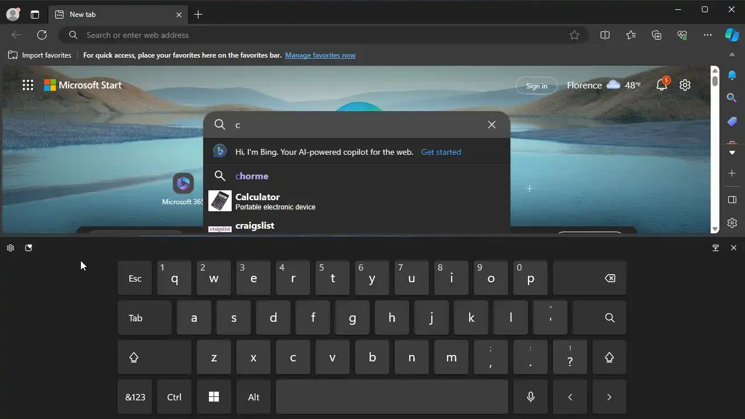The image size is (745, 419).
Task: Open Florence weather widget
Action: [604, 85]
